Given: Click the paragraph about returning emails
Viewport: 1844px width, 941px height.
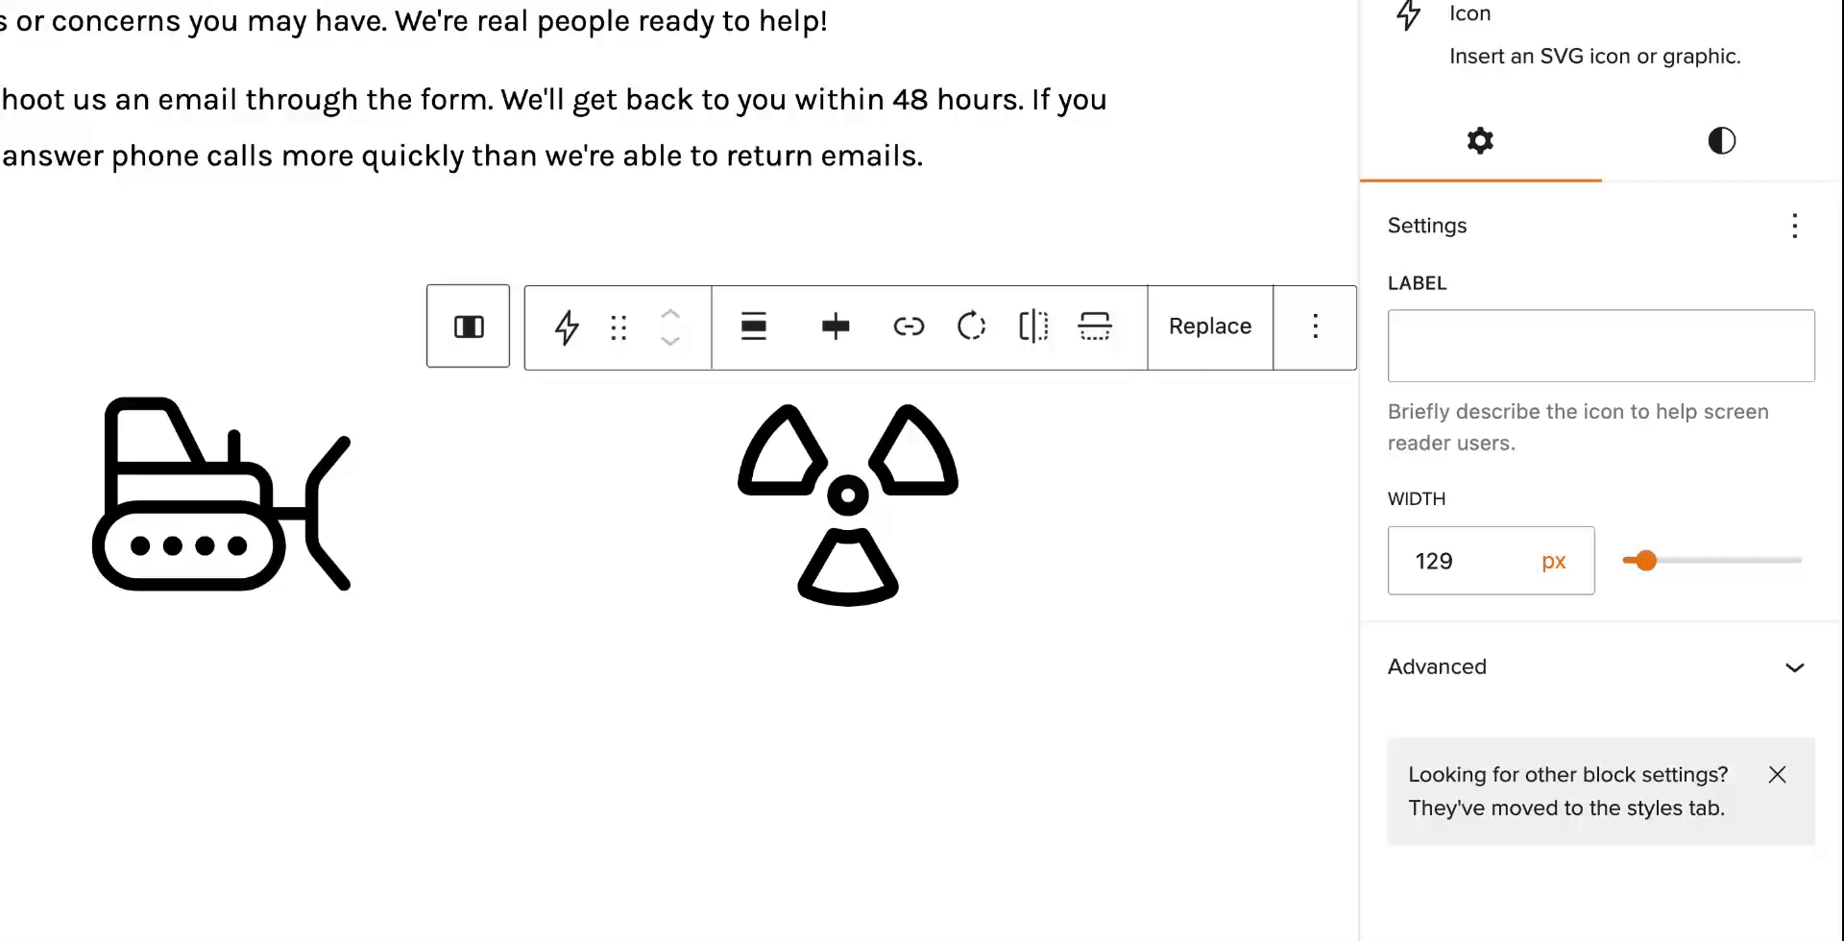Looking at the screenshot, I should tap(553, 127).
